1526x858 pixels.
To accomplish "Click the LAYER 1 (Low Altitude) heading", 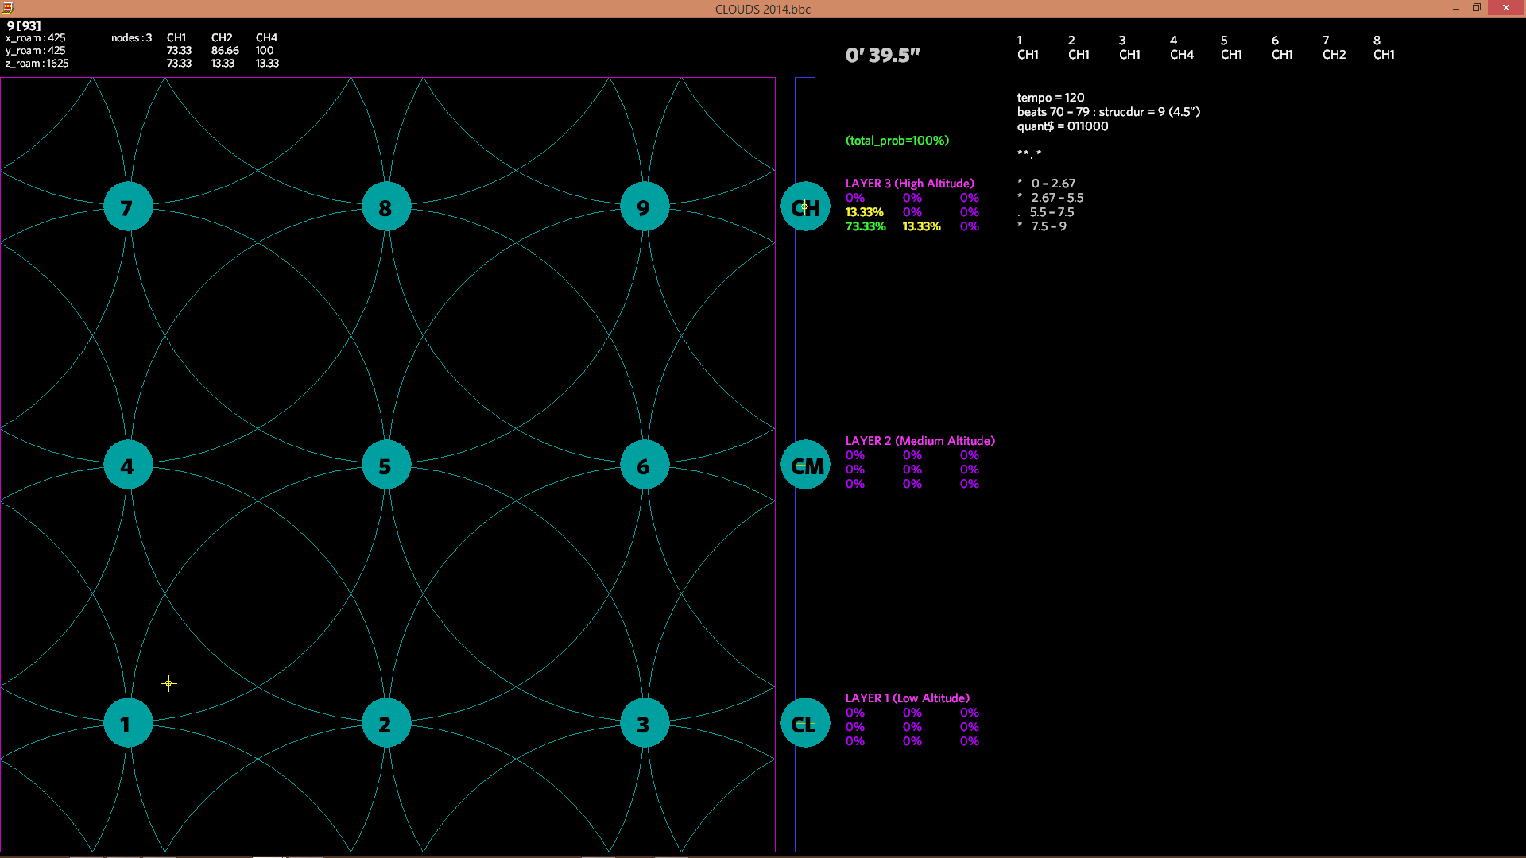I will point(907,698).
